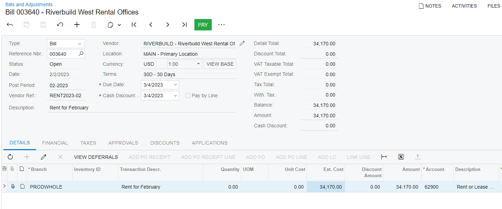Image resolution: width=502 pixels, height=209 pixels.
Task: Open the currency rate dropdown
Action: click(x=199, y=64)
